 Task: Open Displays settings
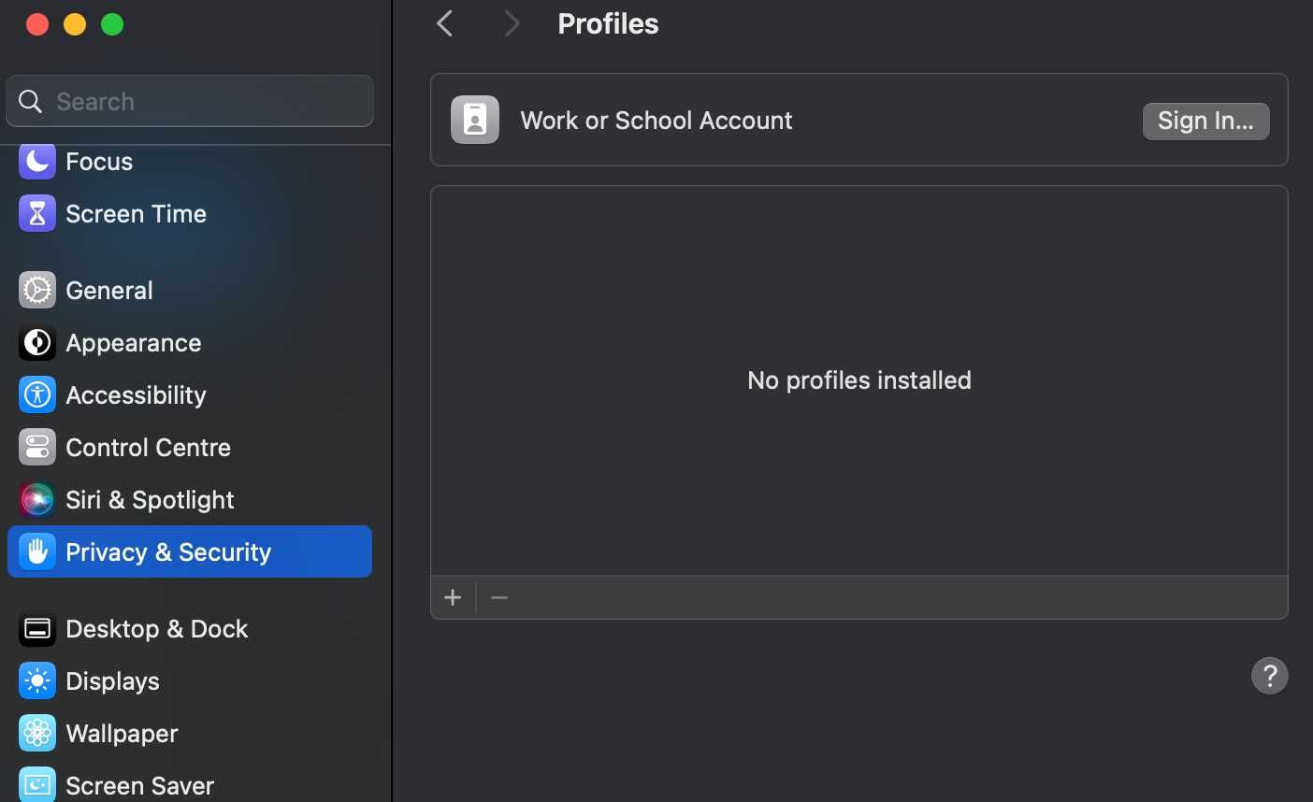(190, 681)
